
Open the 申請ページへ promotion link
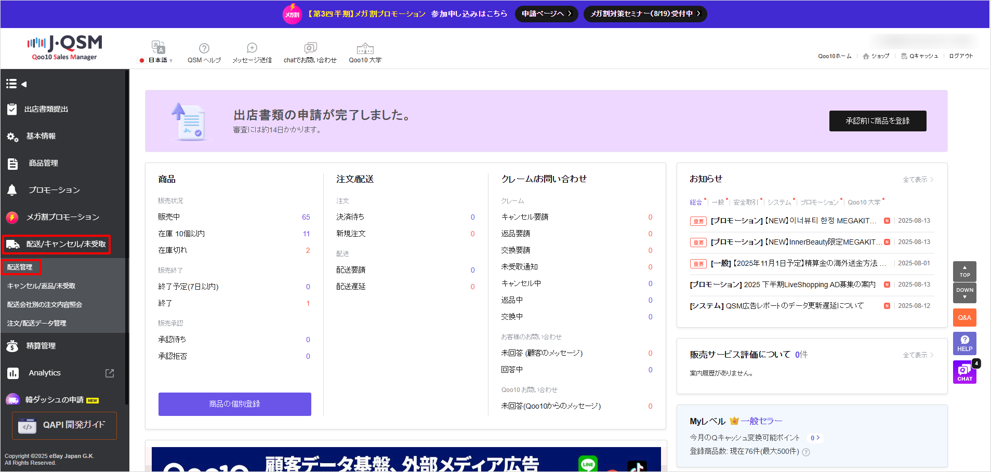546,14
